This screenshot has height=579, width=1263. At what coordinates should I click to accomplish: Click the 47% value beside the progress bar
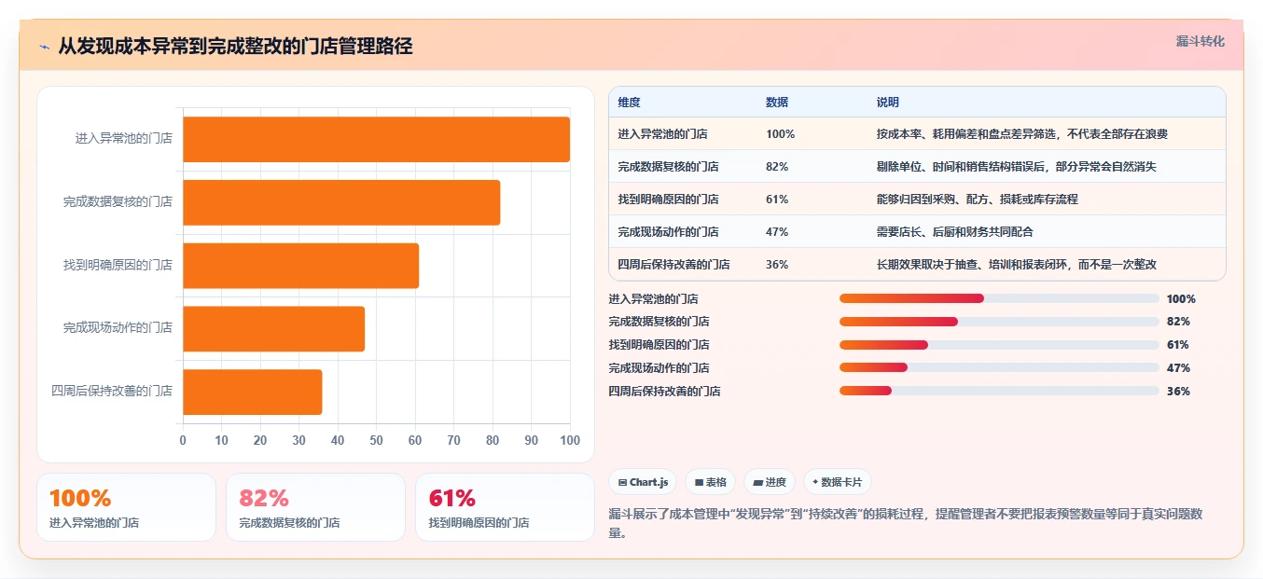(1178, 368)
